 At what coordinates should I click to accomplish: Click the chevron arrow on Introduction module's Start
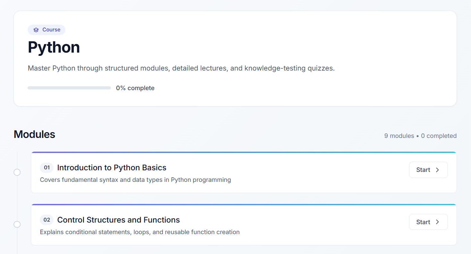coord(437,170)
